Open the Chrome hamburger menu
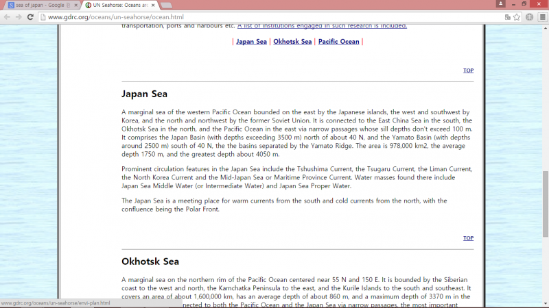The image size is (549, 308). (541, 16)
